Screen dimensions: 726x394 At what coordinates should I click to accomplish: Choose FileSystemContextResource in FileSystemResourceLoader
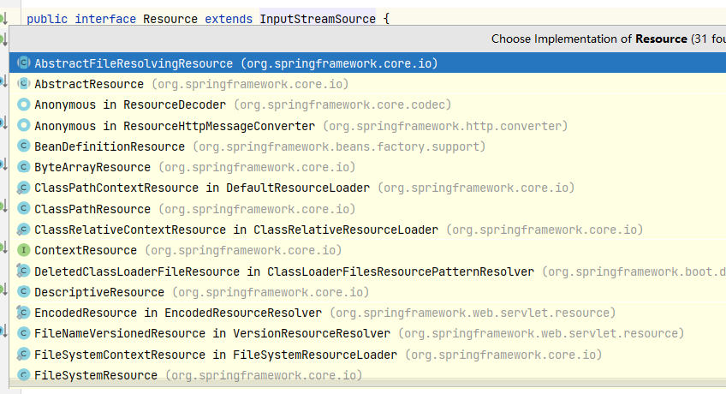click(367, 355)
